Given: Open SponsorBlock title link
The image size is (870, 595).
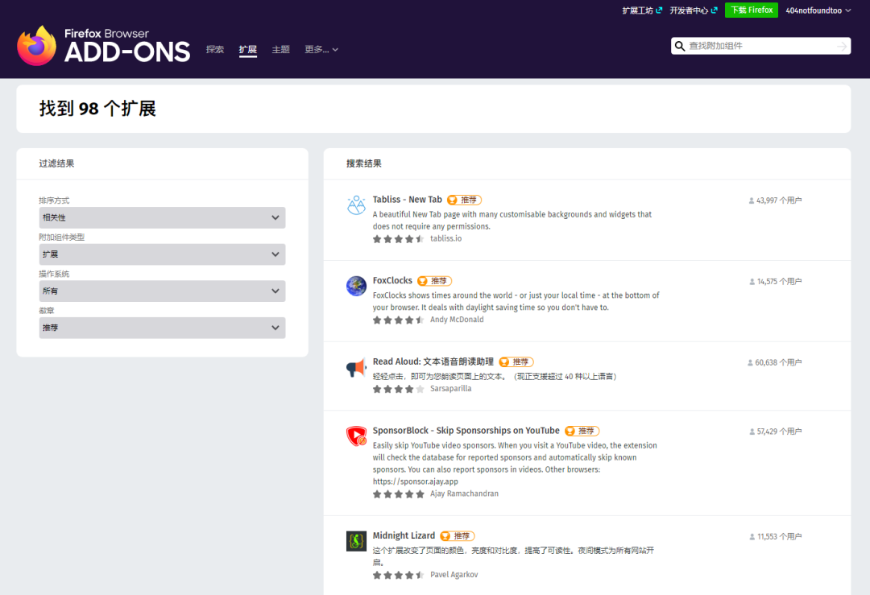Looking at the screenshot, I should coord(466,430).
